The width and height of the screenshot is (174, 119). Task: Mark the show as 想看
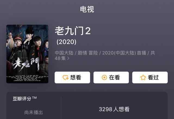(x=72, y=78)
